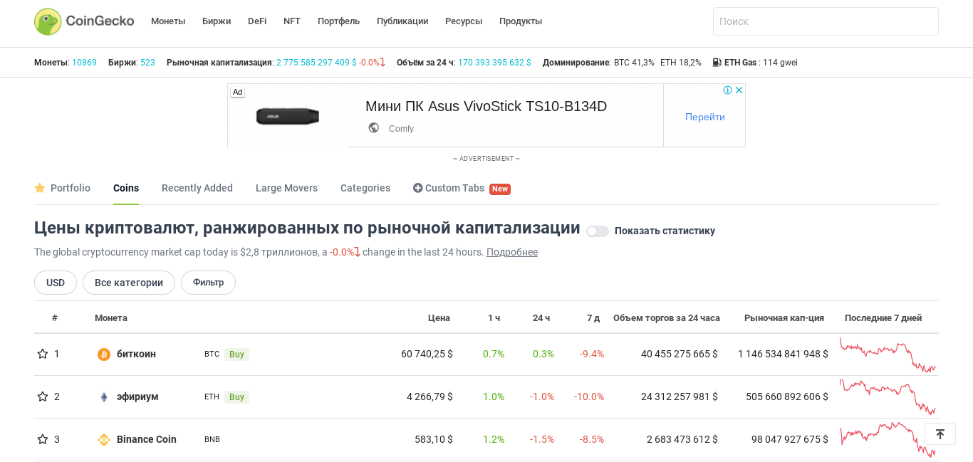The height and width of the screenshot is (462, 973).
Task: Favorite Binance Coin with its star icon
Action: coord(43,439)
